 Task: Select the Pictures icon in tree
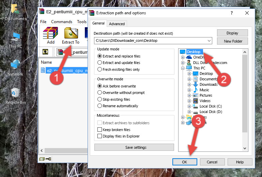coord(196,95)
